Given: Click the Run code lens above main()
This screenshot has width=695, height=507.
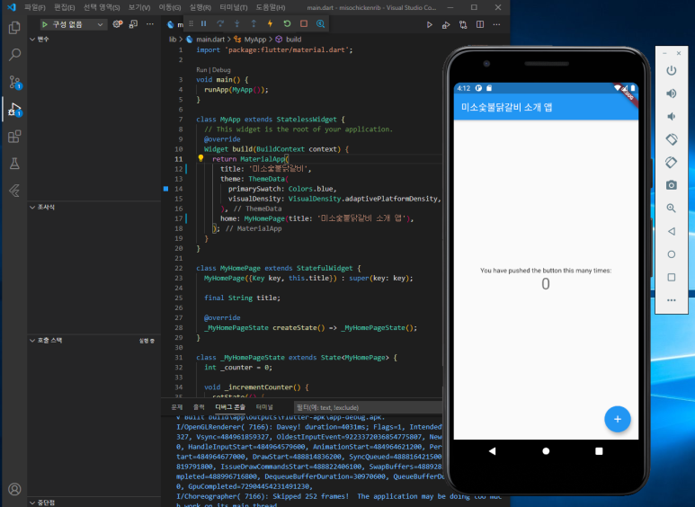Looking at the screenshot, I should coord(201,70).
